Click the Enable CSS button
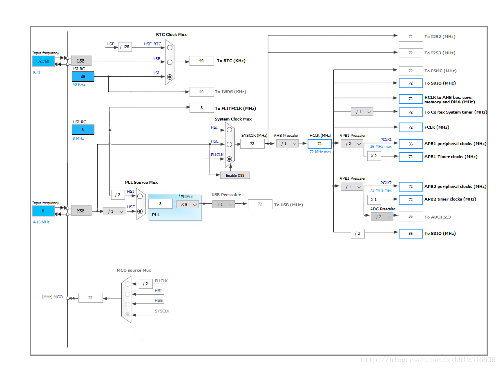The height and width of the screenshot is (368, 500). click(x=235, y=175)
